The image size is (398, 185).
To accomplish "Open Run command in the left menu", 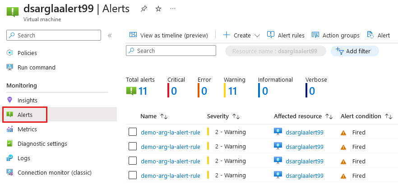I will [x=36, y=68].
